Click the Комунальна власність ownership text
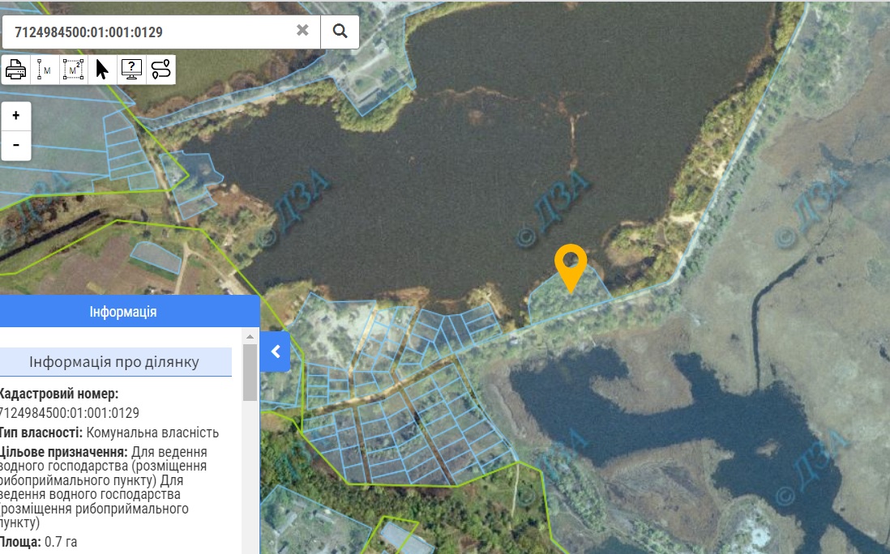 152,433
